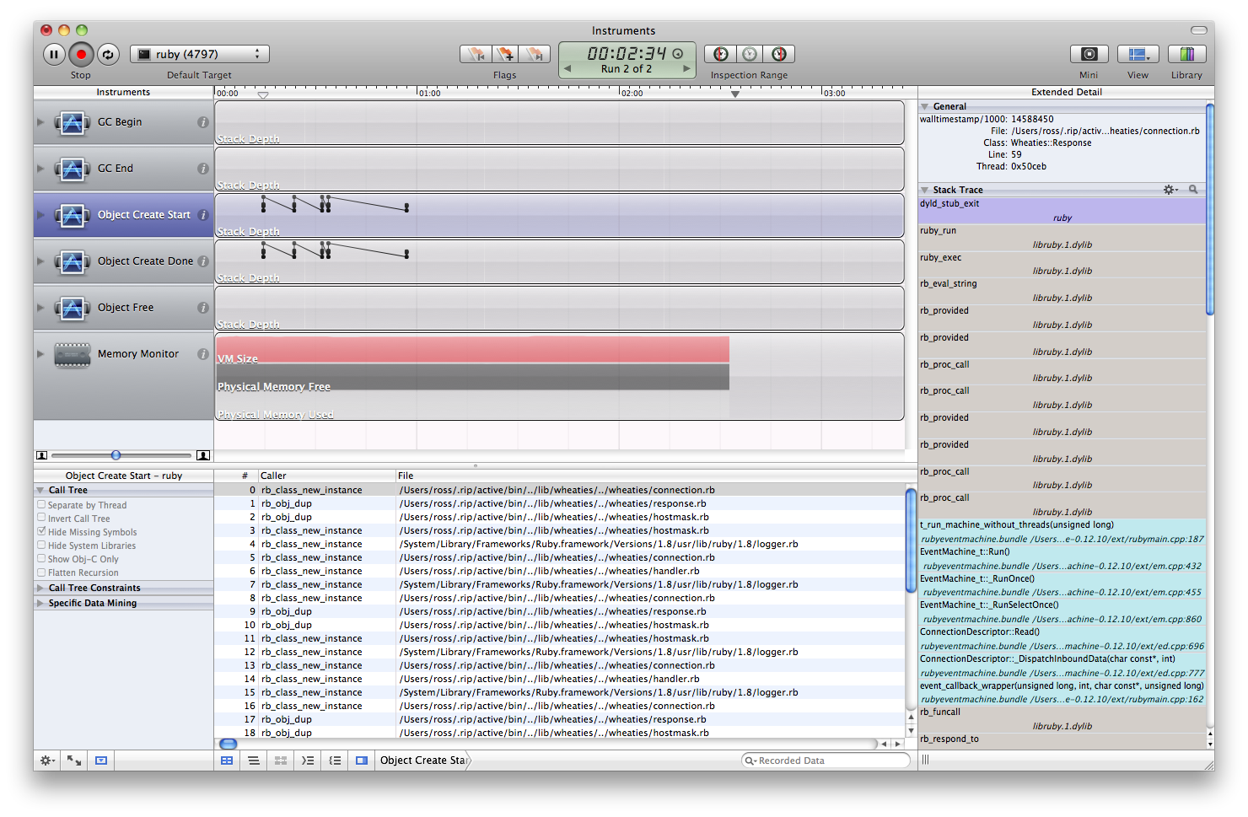Toggle the Mini instruments view icon
The image size is (1248, 817).
point(1089,55)
